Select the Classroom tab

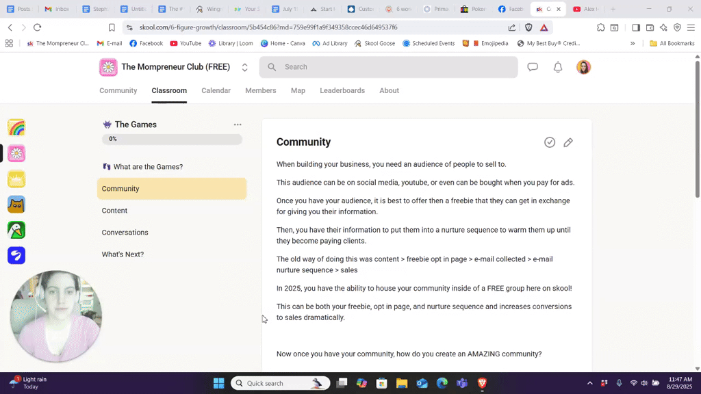pyautogui.click(x=169, y=91)
